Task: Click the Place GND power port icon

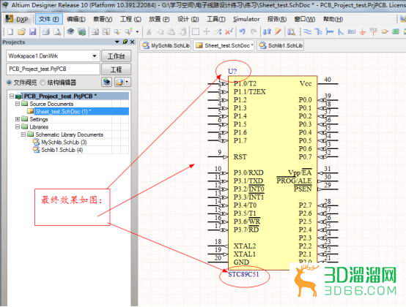Action: (x=363, y=31)
